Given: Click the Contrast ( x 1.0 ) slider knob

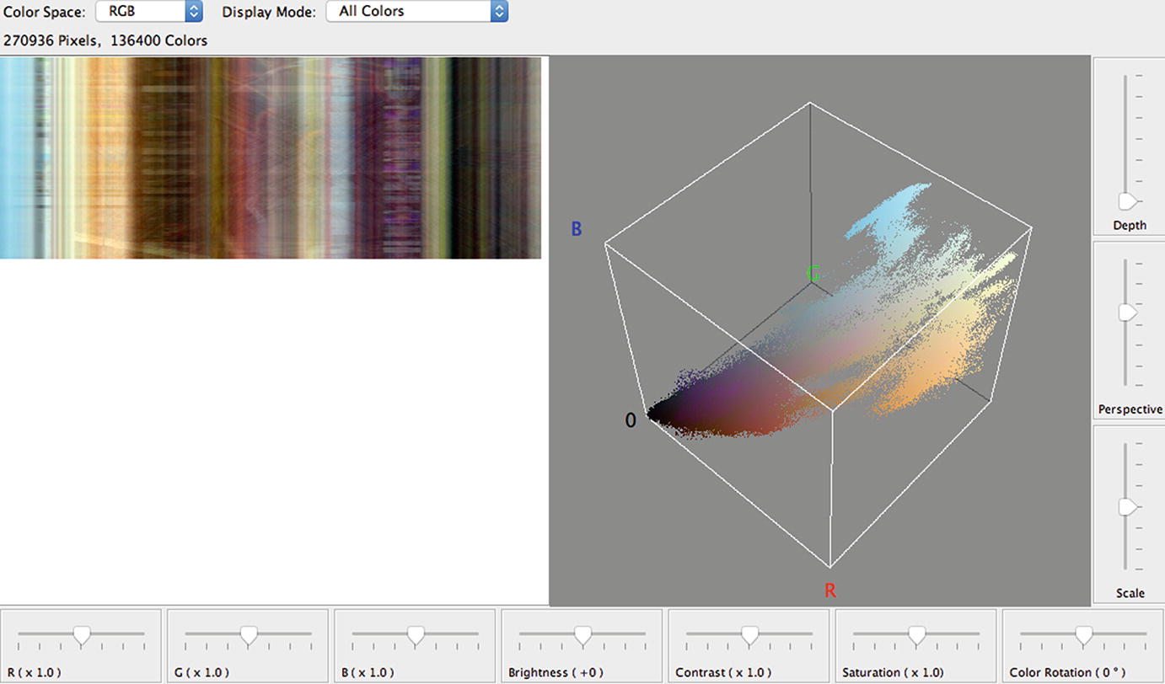Looking at the screenshot, I should click(749, 636).
